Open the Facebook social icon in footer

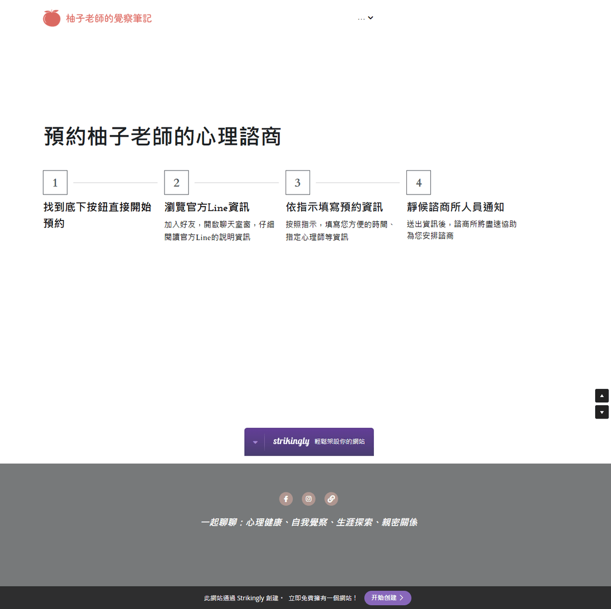(x=286, y=499)
